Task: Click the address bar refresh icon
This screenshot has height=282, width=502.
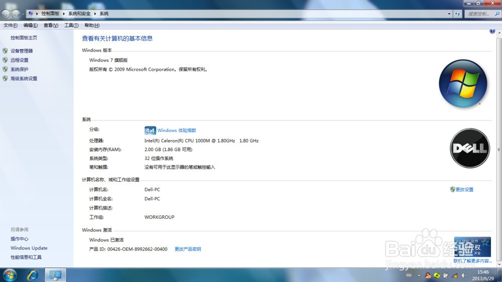Action: pyautogui.click(x=457, y=14)
